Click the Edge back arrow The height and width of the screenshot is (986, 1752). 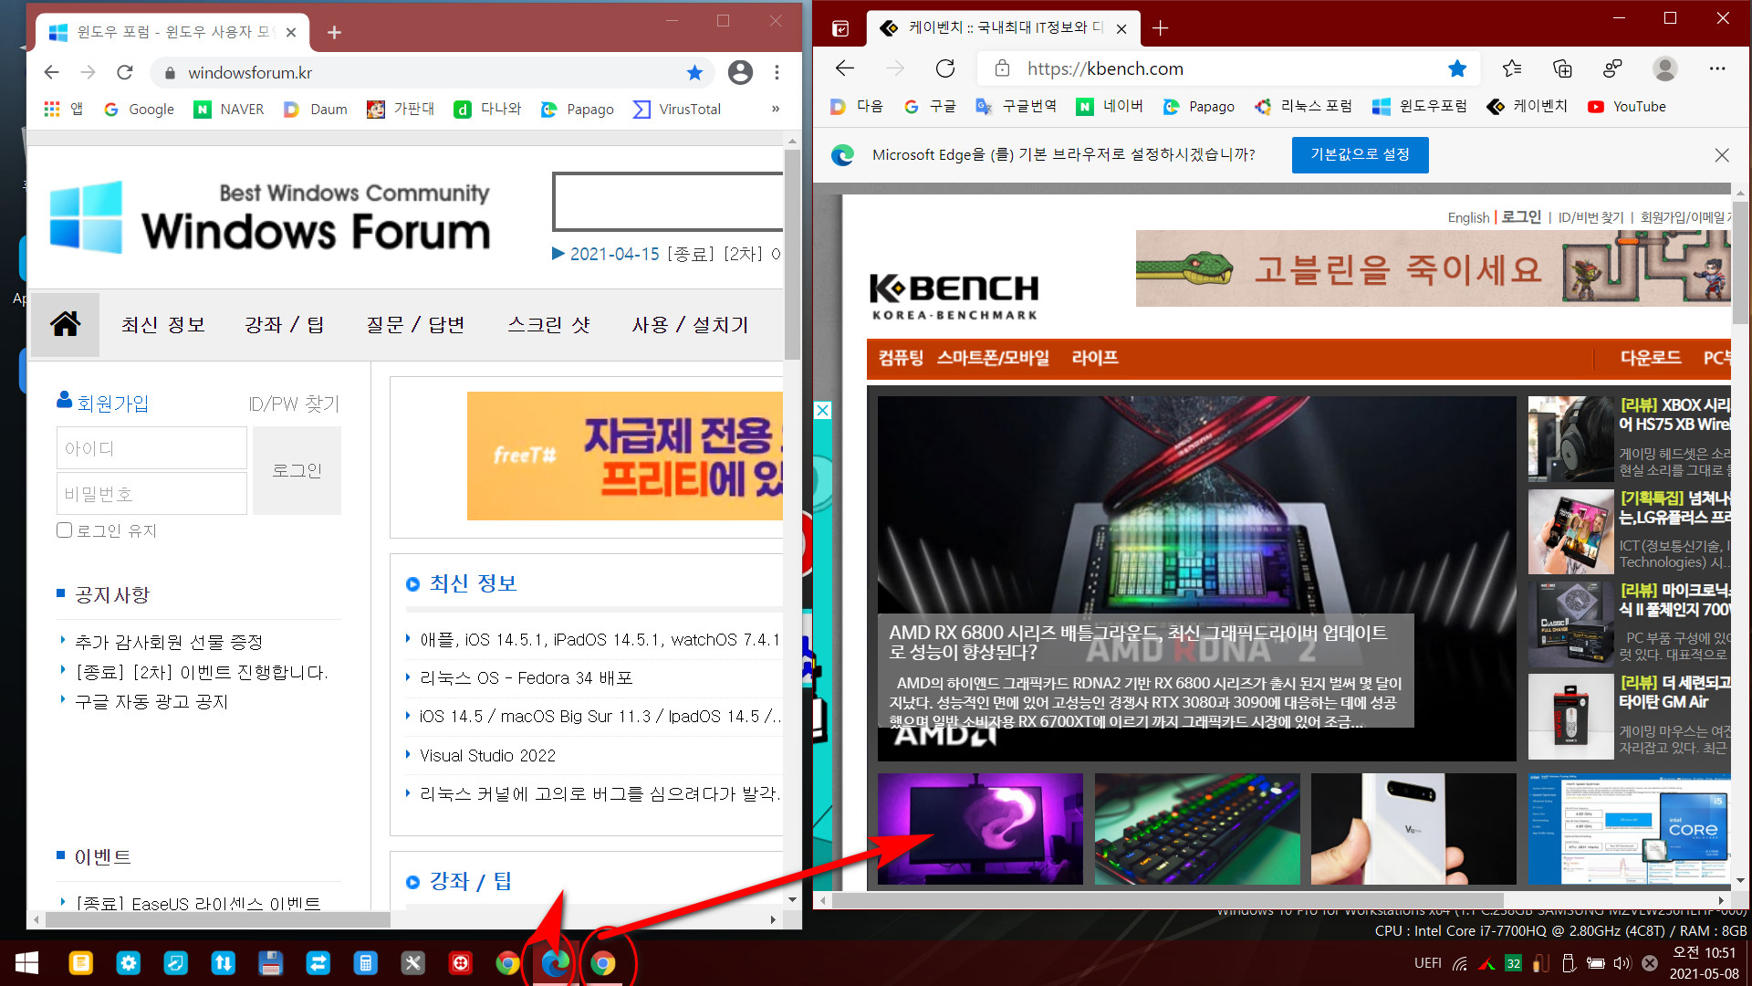(x=845, y=68)
